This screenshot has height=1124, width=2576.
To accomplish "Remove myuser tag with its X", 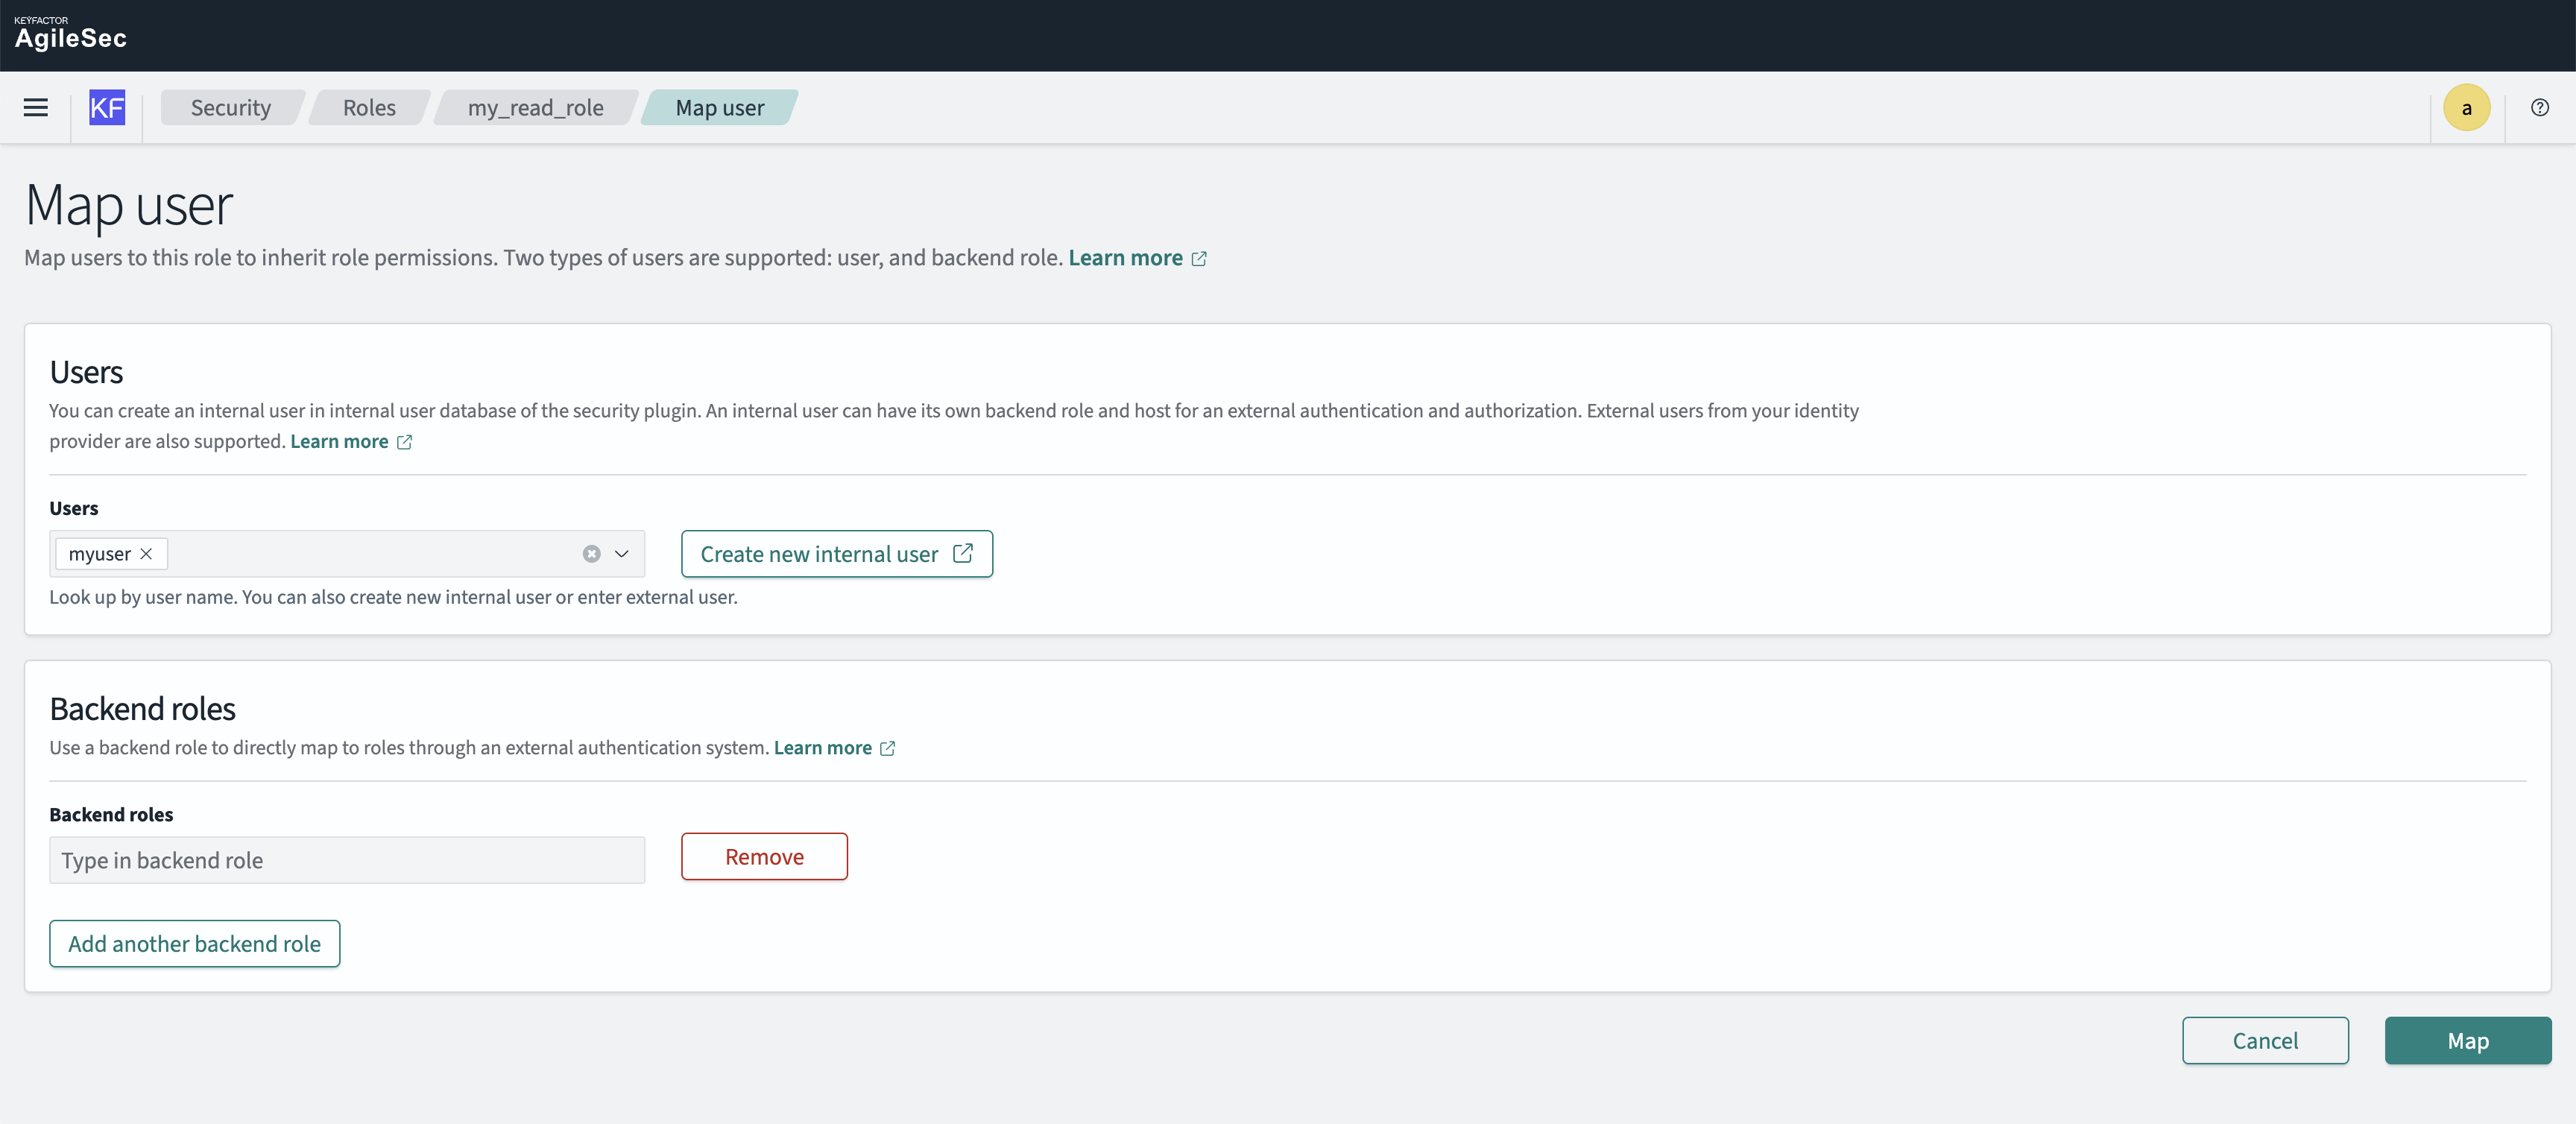I will click(147, 554).
